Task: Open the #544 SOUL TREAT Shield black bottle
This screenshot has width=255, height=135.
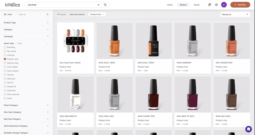Action: (154, 41)
